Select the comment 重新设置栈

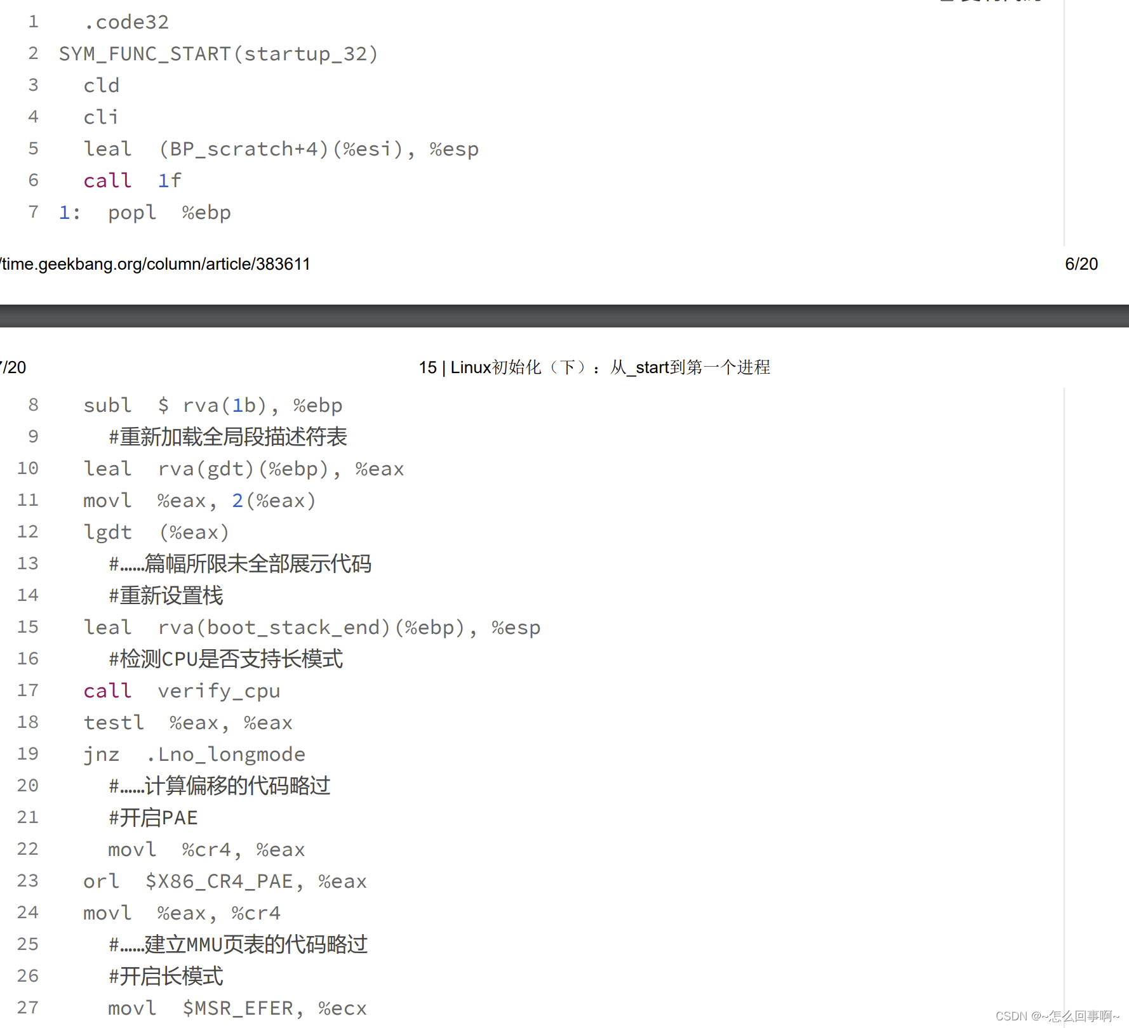[165, 595]
